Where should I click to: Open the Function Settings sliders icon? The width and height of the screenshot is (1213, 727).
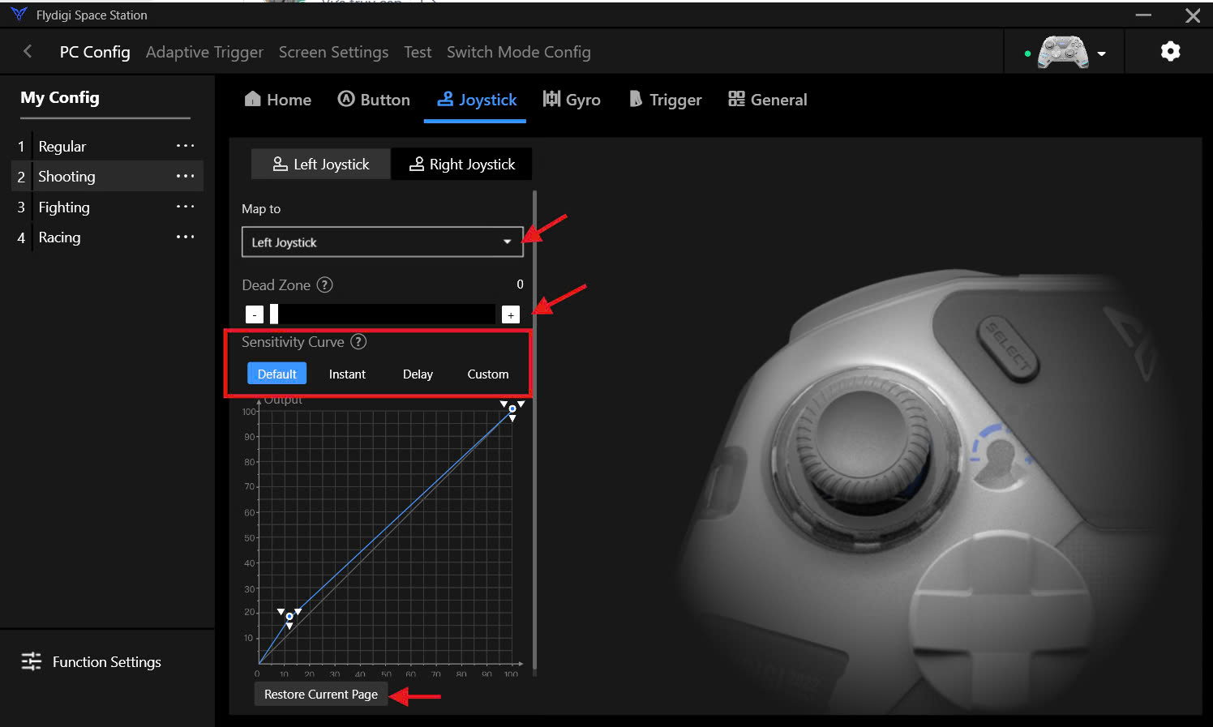tap(31, 662)
